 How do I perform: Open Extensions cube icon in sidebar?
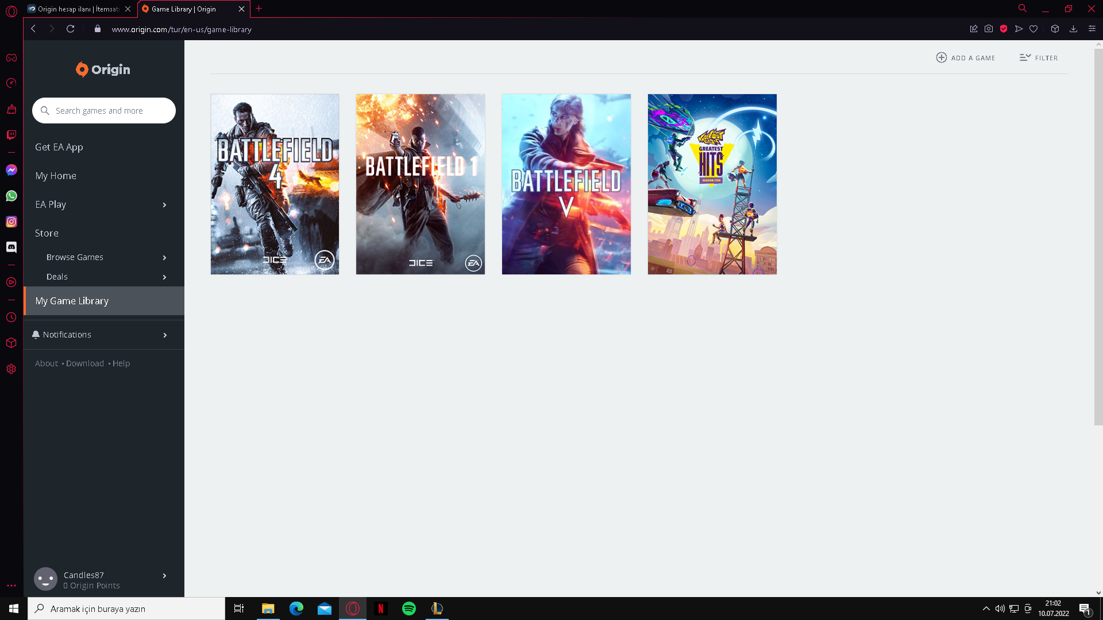tap(11, 343)
